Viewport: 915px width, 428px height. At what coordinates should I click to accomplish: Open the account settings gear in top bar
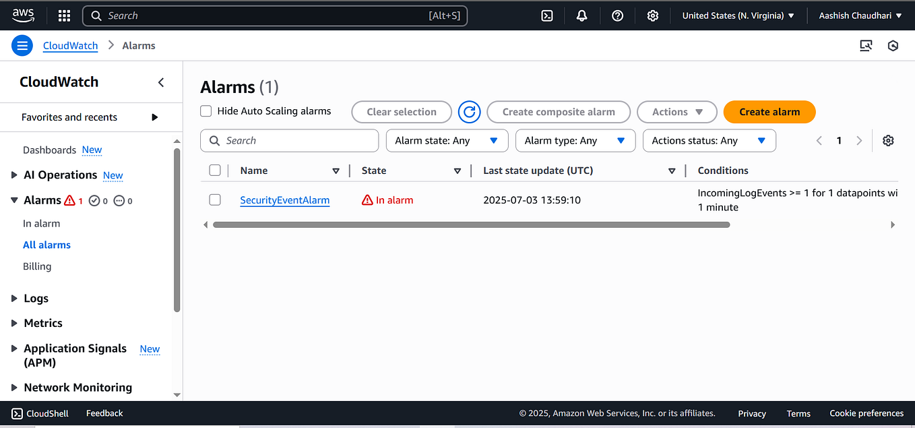[652, 15]
